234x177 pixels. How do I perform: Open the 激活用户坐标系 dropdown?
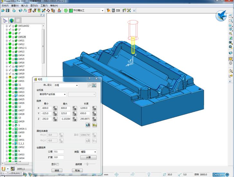pyautogui.click(x=52, y=94)
